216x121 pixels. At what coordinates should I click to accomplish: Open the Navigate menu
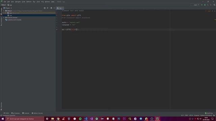coord(18,2)
